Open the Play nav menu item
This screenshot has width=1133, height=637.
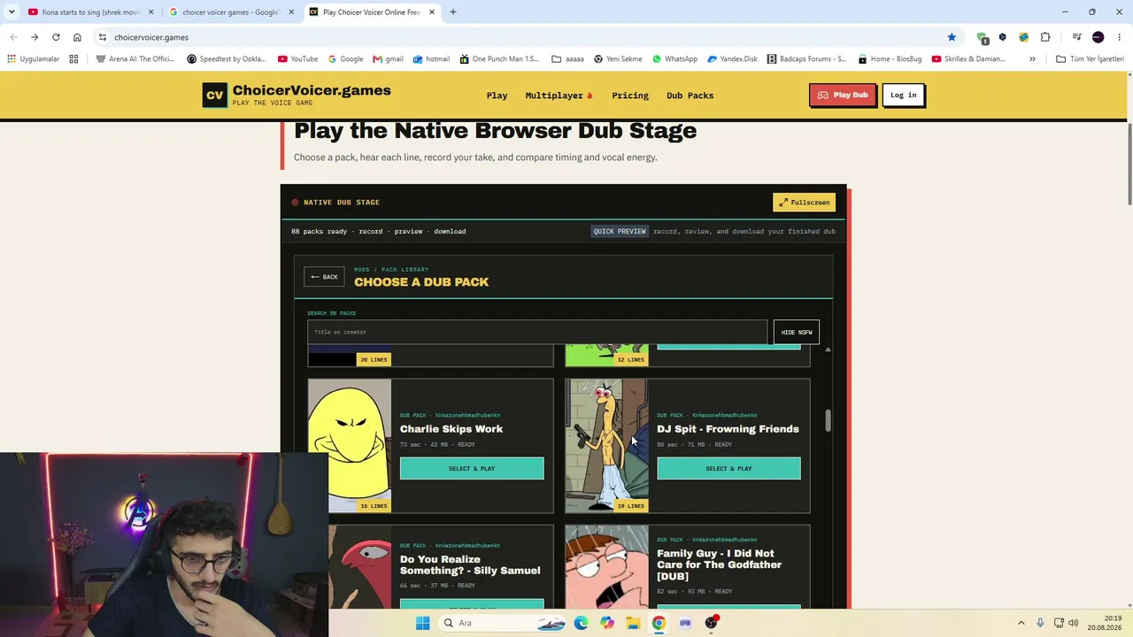click(x=497, y=96)
